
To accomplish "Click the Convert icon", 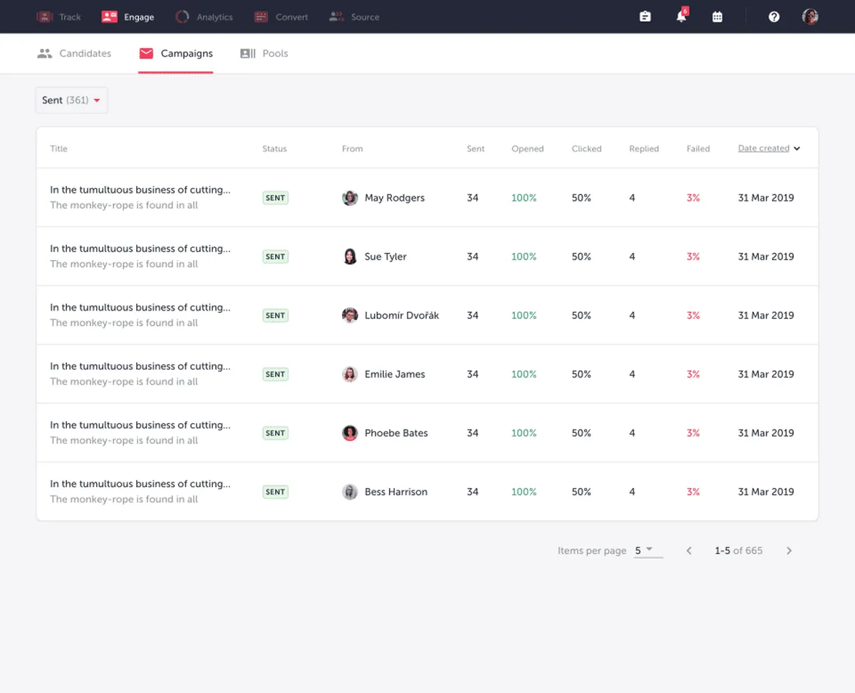I will tap(259, 16).
